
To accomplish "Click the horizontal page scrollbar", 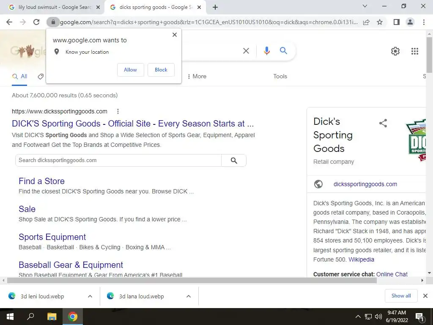I will (x=192, y=281).
